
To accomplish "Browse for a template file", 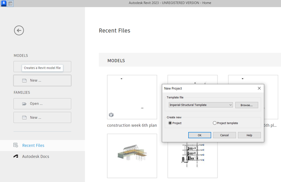I will coord(247,105).
